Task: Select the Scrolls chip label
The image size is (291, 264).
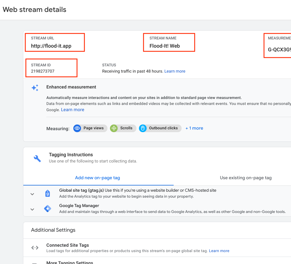Action: click(x=126, y=128)
